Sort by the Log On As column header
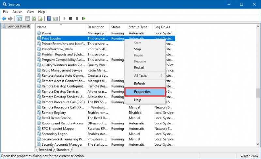This screenshot has width=261, height=159. coord(164,27)
